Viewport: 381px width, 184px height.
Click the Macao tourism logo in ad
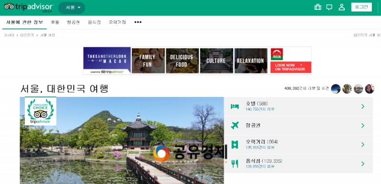277,54
